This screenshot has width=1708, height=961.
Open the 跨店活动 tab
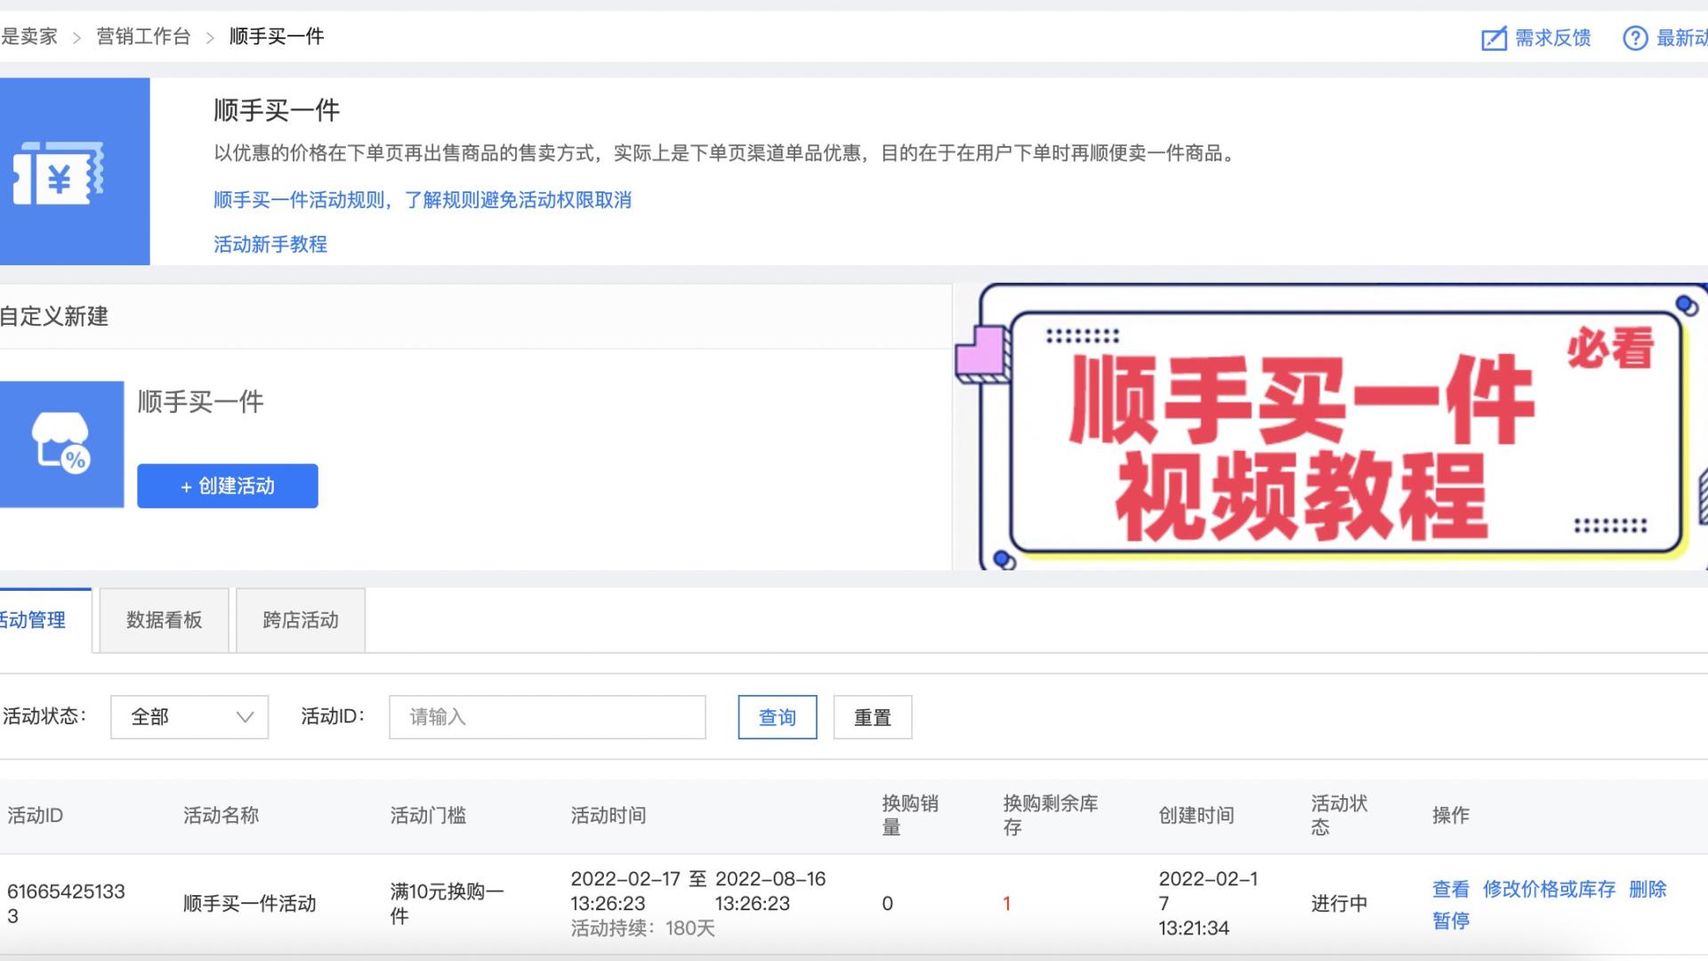tap(300, 620)
